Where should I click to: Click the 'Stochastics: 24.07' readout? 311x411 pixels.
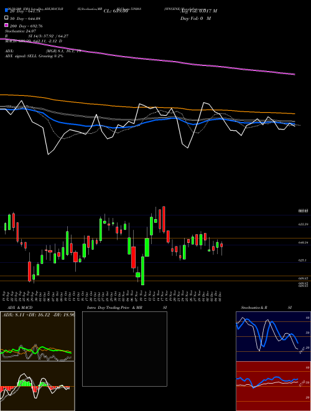(21, 31)
